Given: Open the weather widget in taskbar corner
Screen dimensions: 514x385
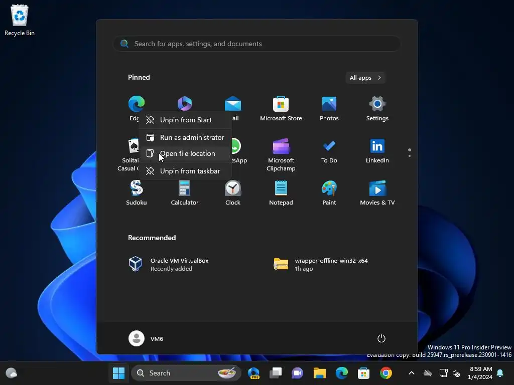Looking at the screenshot, I should pyautogui.click(x=12, y=373).
